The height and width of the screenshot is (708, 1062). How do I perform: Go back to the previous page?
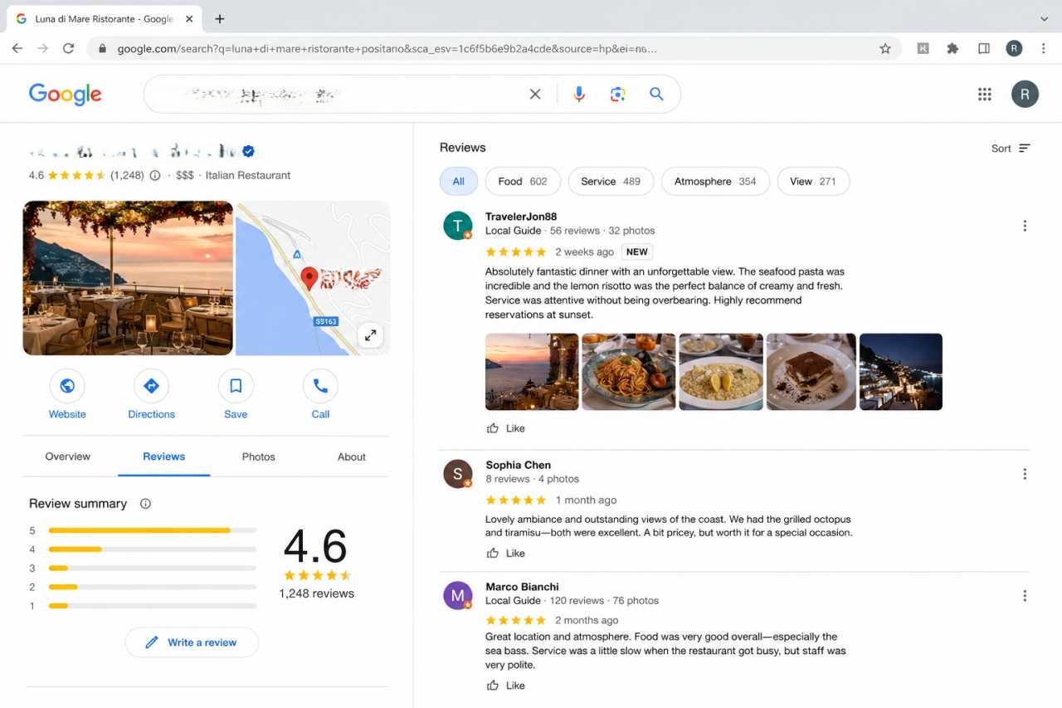(x=17, y=48)
